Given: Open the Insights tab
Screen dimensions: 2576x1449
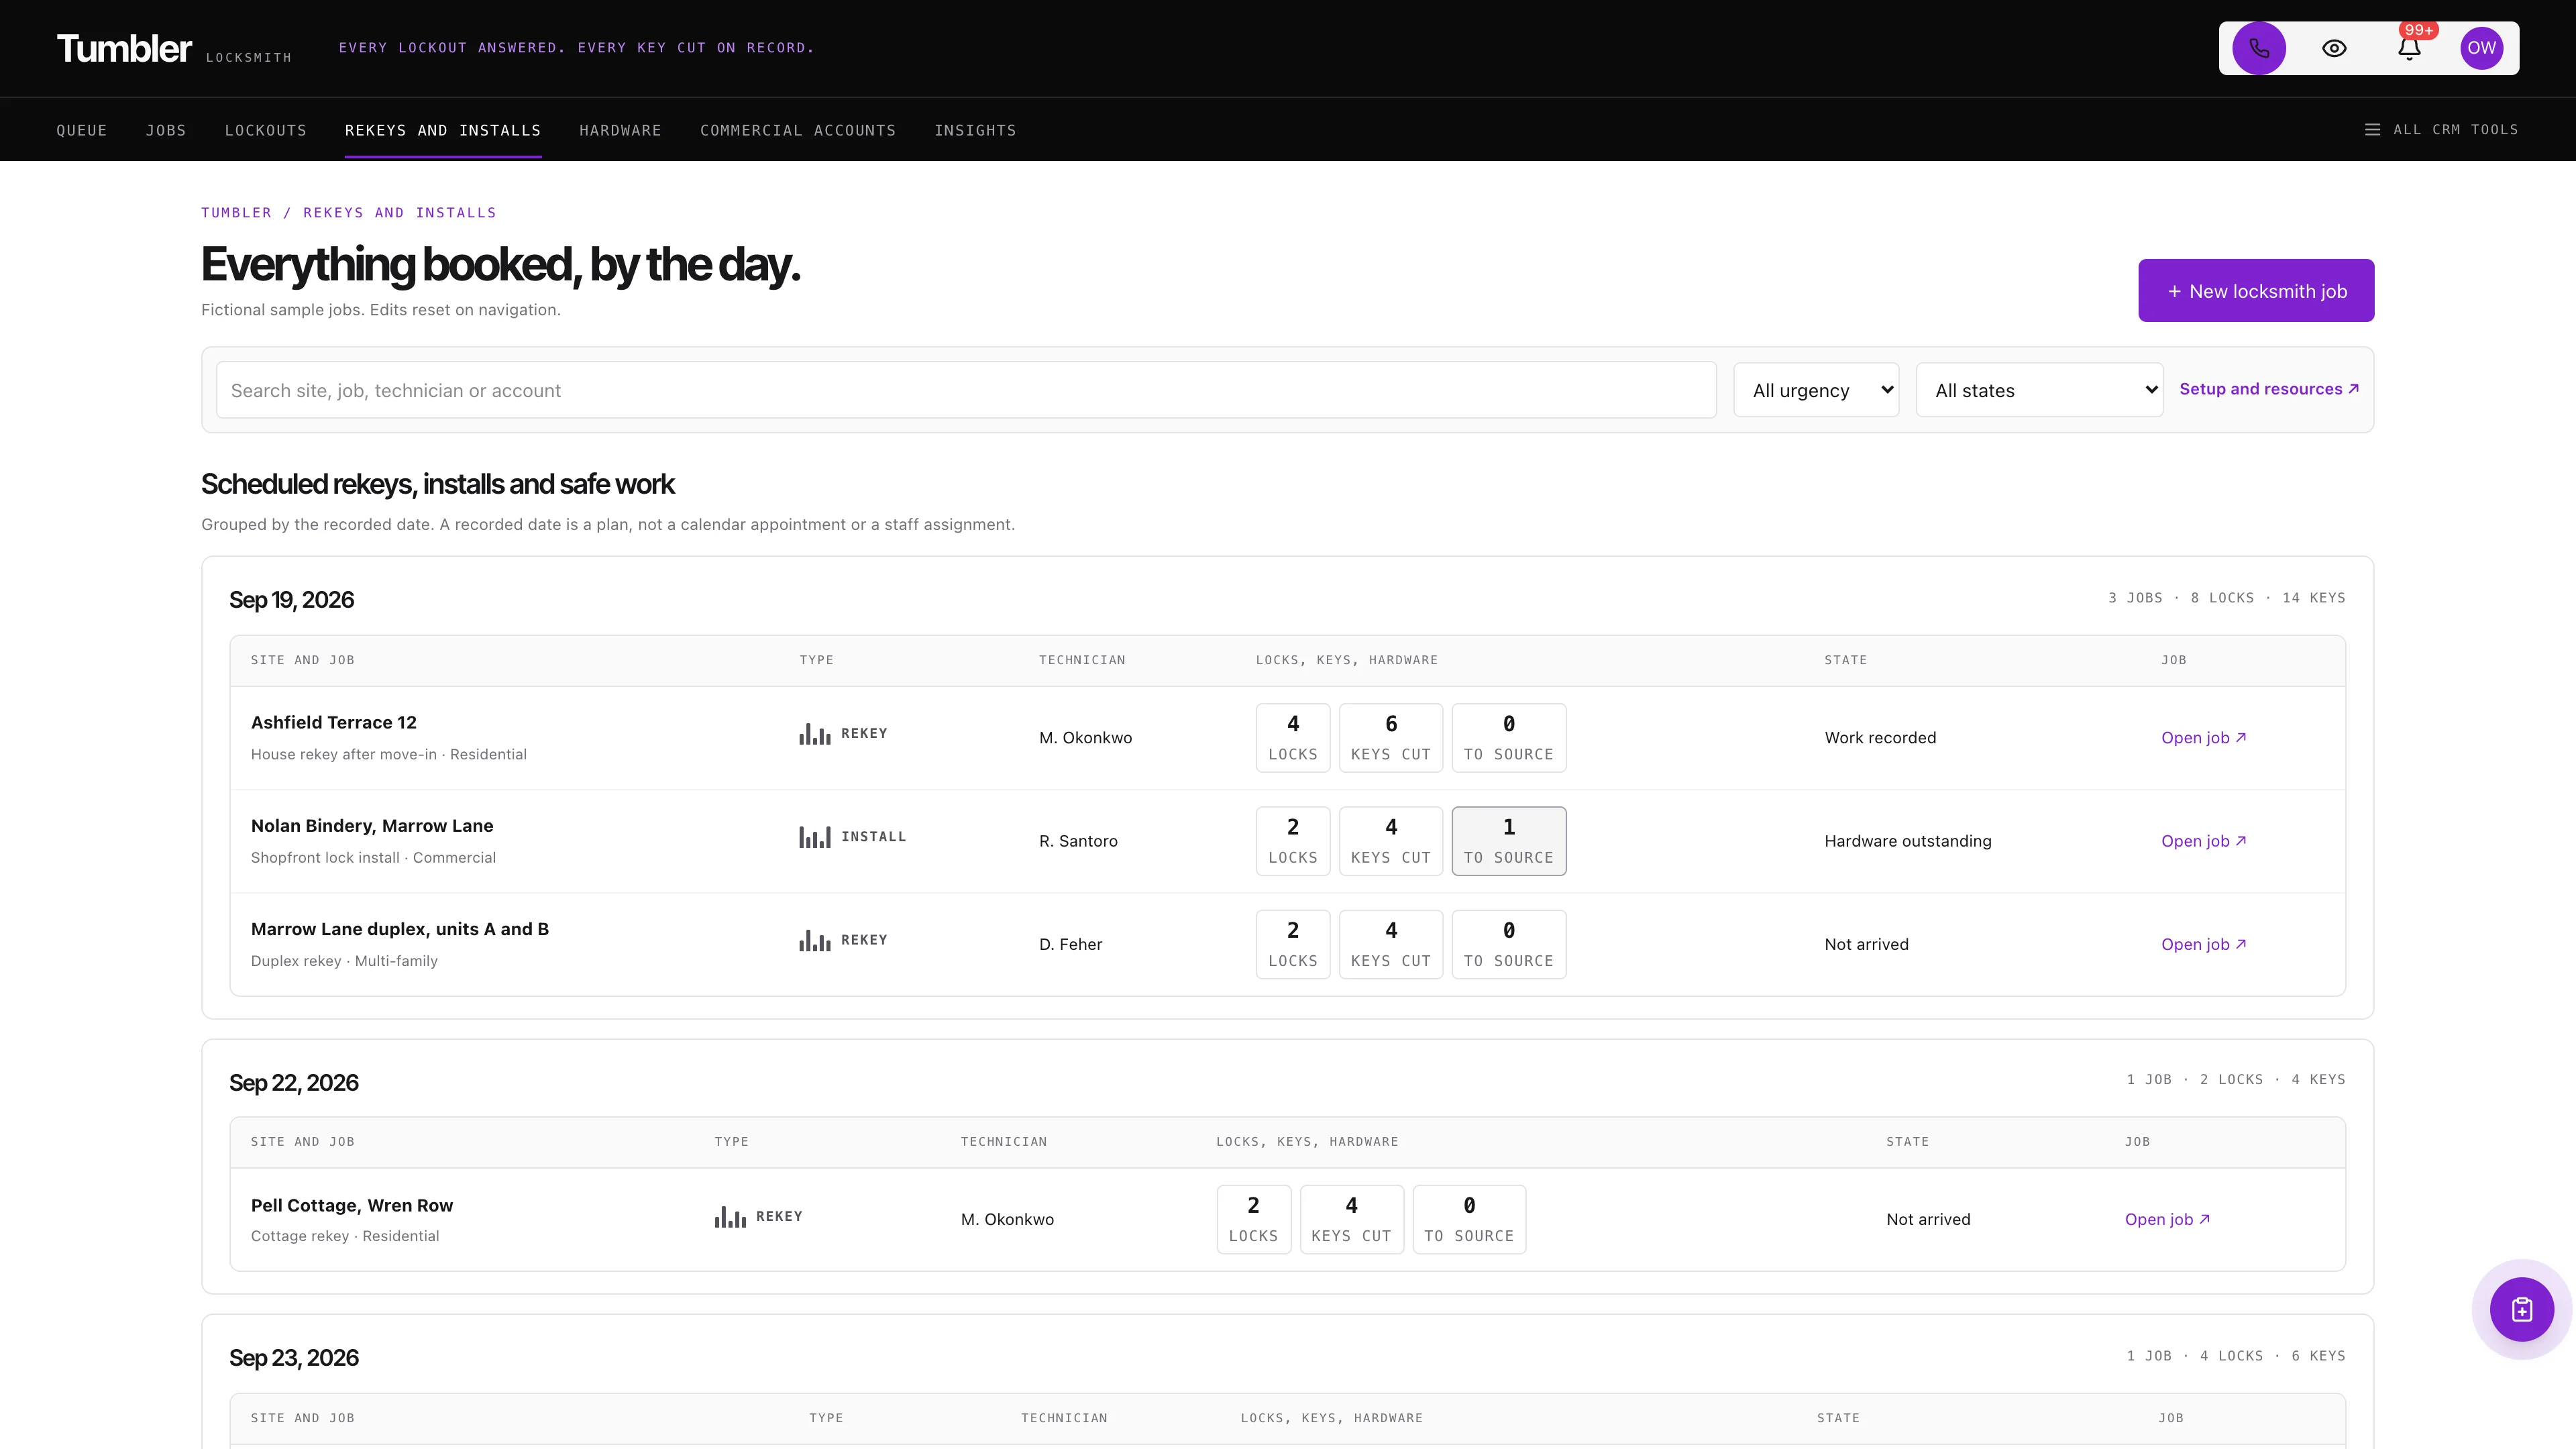Looking at the screenshot, I should tap(975, 130).
